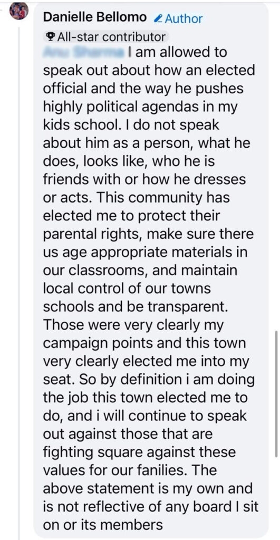The height and width of the screenshot is (540, 280).
Task: Click the trophy icon in contributor badge
Action: click(x=51, y=36)
